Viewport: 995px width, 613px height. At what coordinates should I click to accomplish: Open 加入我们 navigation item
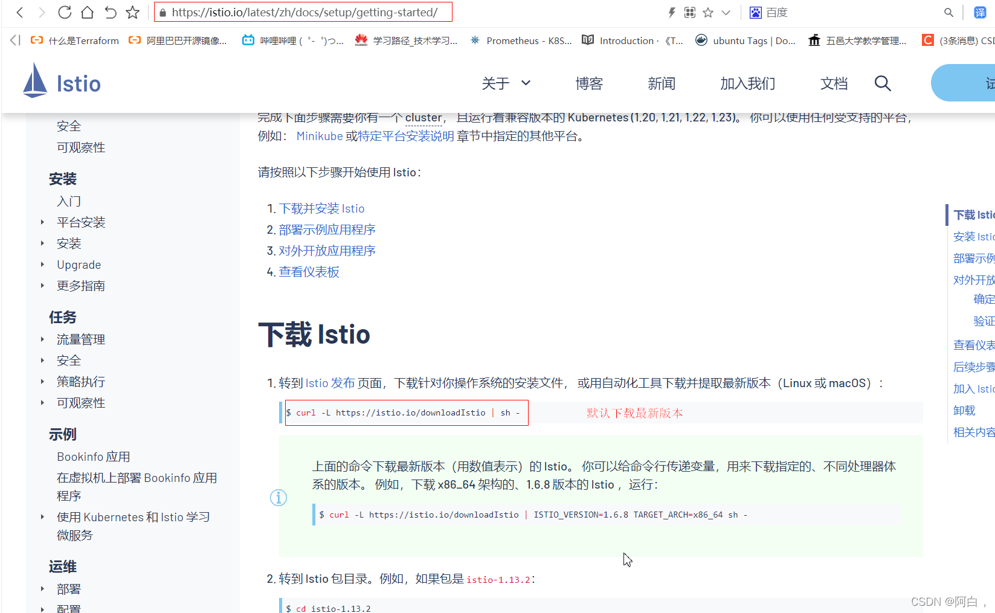[748, 83]
